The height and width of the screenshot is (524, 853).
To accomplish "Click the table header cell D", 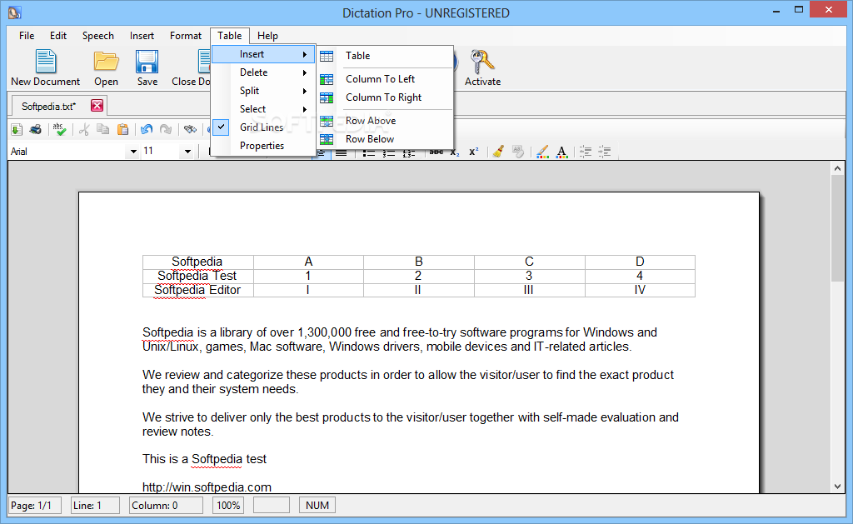I will click(x=640, y=262).
